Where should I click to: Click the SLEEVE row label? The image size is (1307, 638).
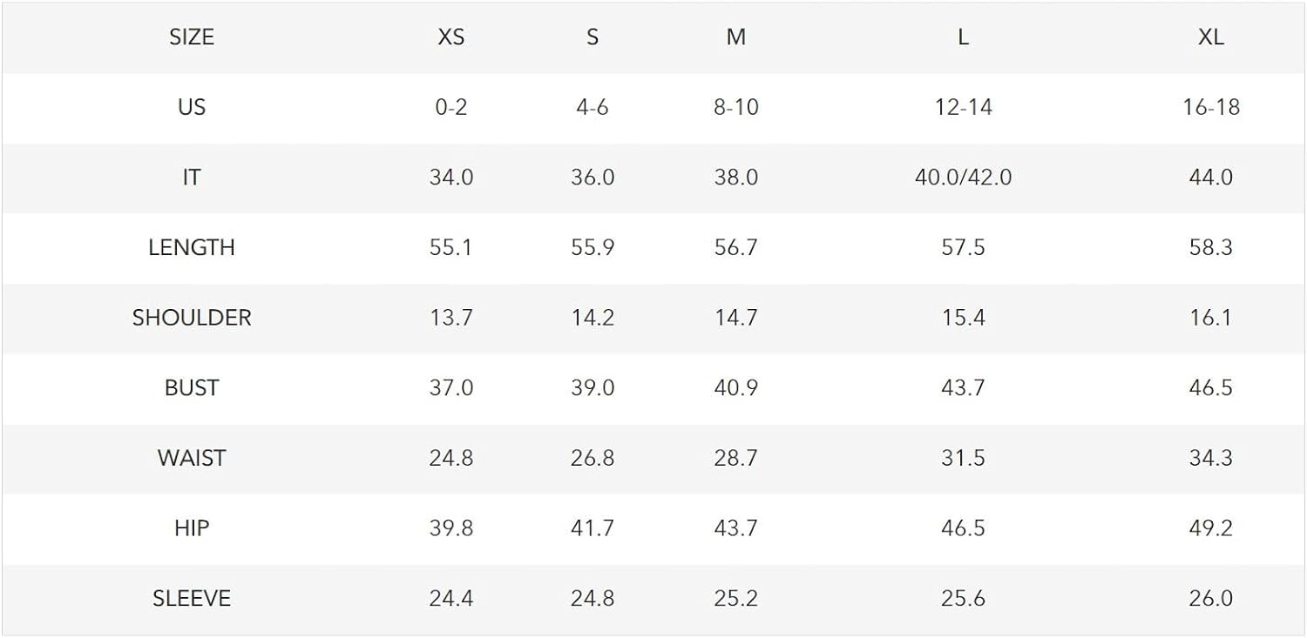192,598
